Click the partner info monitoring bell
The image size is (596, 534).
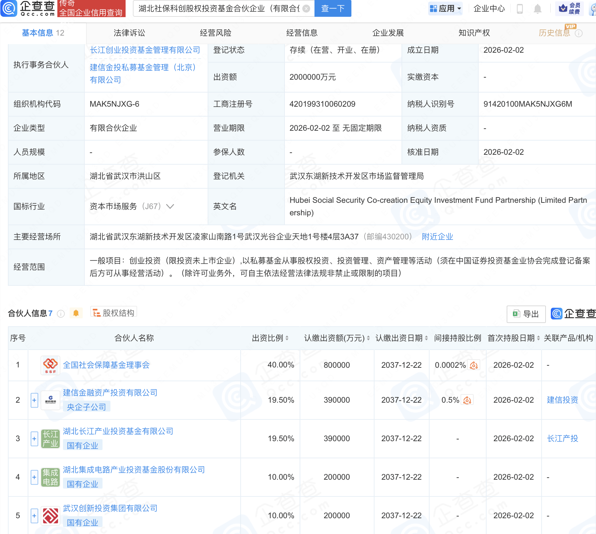pos(76,313)
